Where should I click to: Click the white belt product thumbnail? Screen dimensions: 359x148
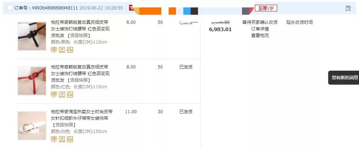click(32, 126)
